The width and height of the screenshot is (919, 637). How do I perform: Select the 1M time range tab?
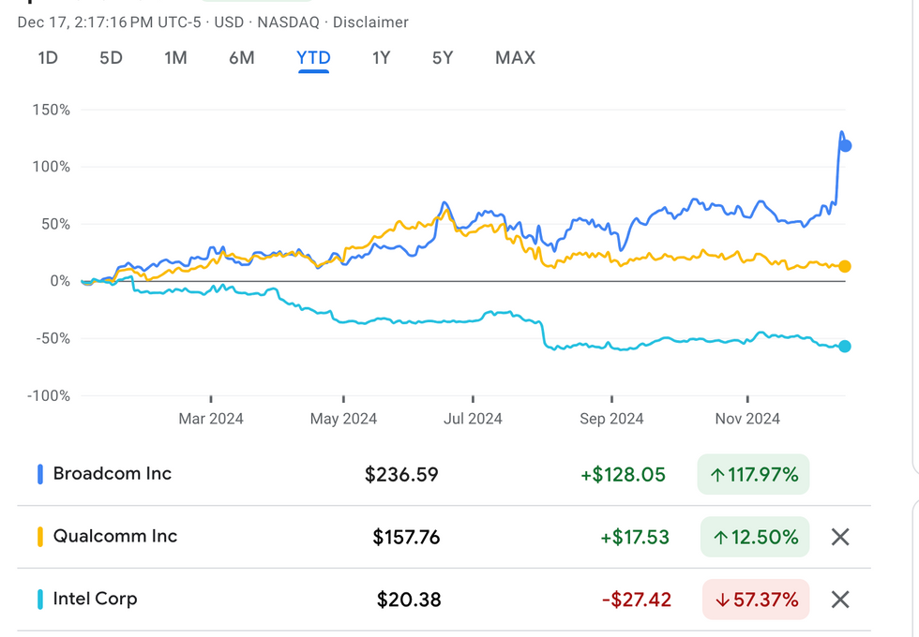175,58
